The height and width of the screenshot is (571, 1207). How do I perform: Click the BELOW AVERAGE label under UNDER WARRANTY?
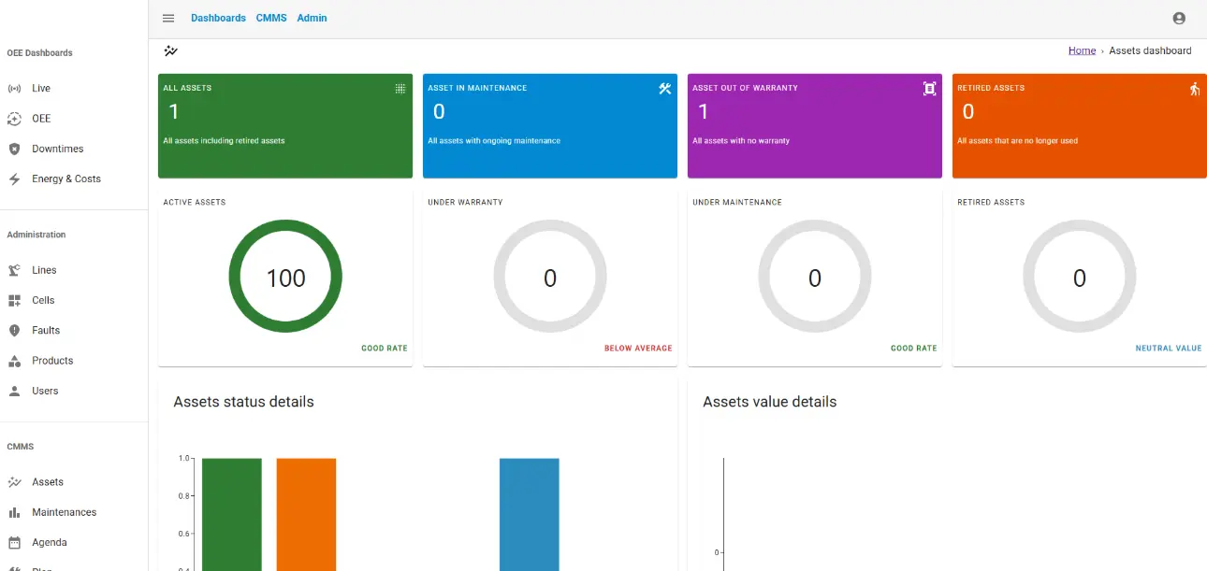[x=638, y=348]
